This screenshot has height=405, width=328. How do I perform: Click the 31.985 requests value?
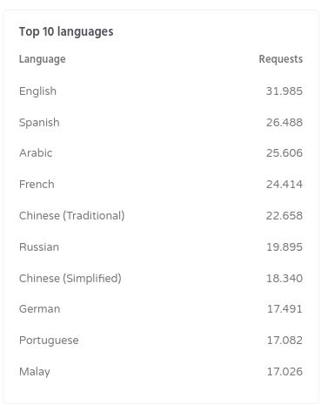click(284, 91)
